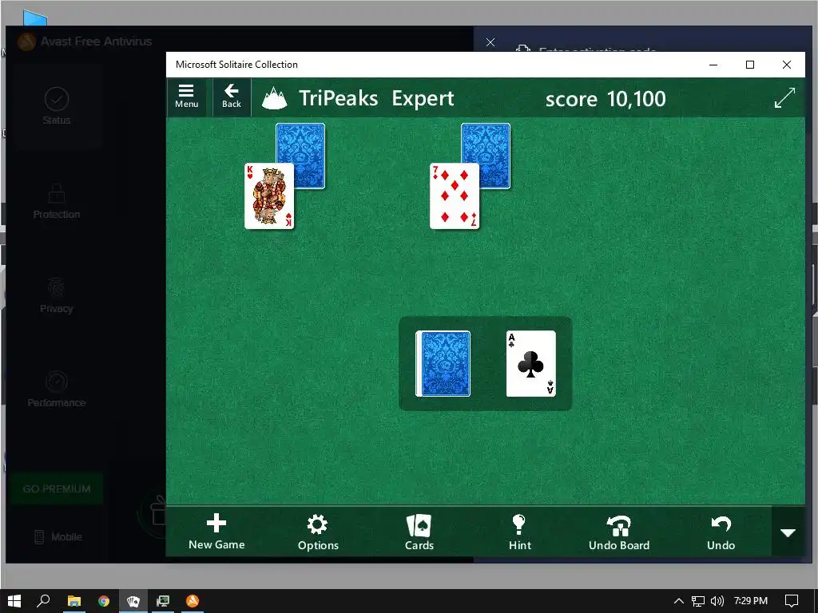This screenshot has width=818, height=613.
Task: Open Status in the Avast window
Action: 57,106
